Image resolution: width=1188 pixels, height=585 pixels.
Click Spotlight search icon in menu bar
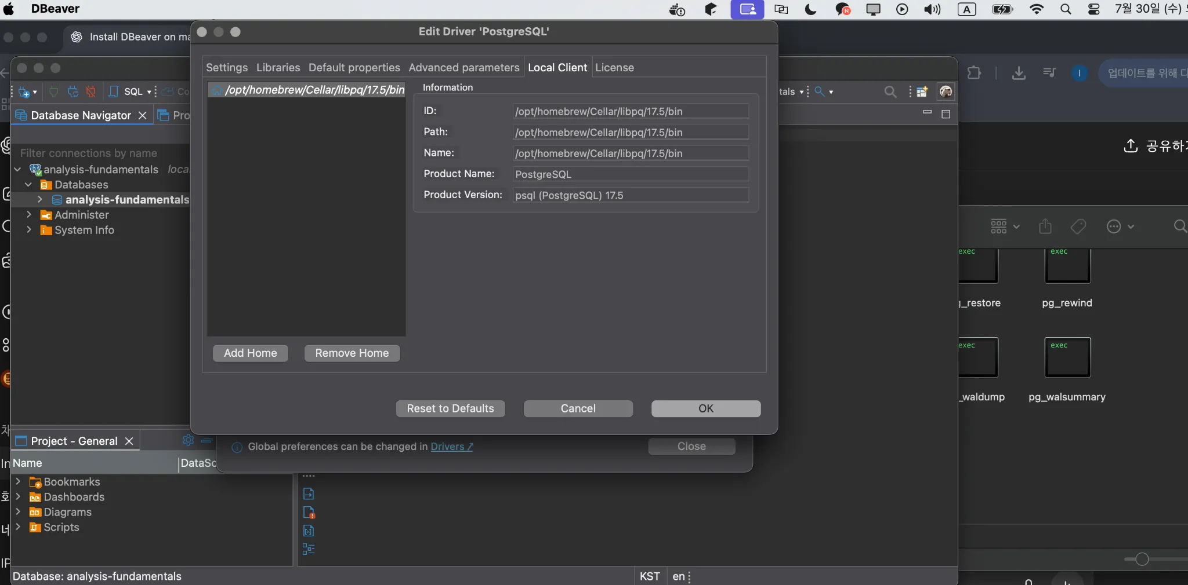(x=1066, y=9)
